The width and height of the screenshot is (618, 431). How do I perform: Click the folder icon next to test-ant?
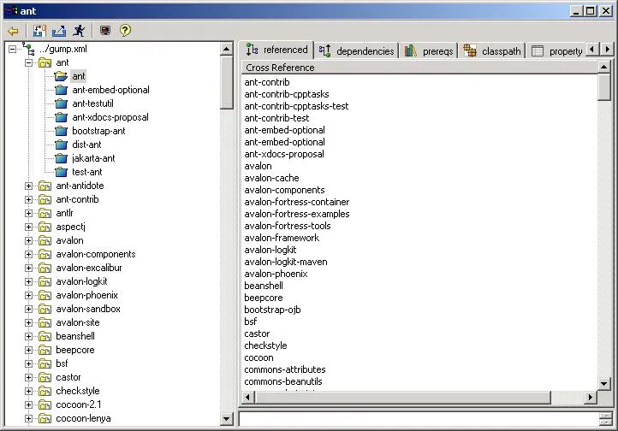click(61, 172)
